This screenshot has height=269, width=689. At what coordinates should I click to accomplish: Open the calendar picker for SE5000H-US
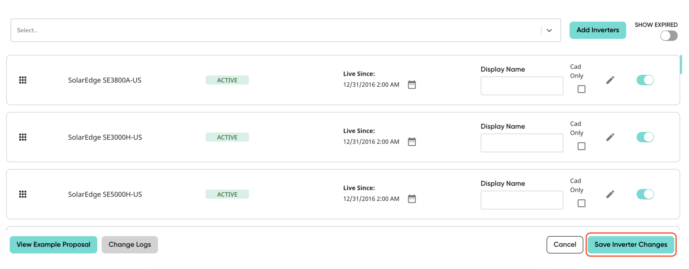click(x=412, y=199)
